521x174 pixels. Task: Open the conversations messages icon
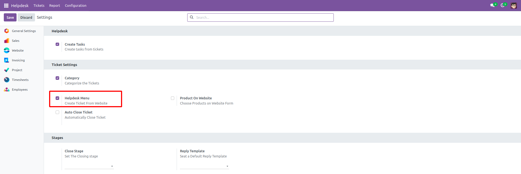click(x=492, y=5)
